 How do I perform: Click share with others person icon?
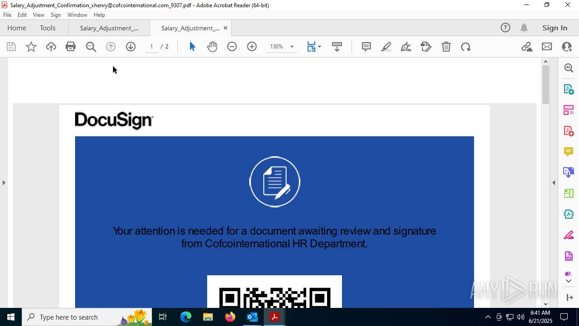(x=567, y=47)
